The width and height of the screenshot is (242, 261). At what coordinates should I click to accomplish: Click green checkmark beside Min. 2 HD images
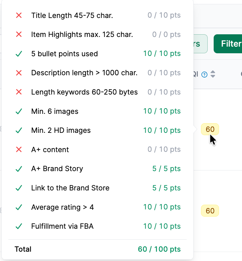coord(19,130)
